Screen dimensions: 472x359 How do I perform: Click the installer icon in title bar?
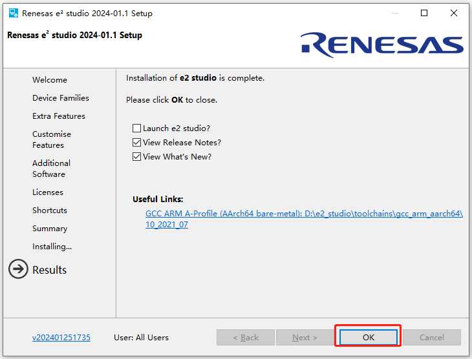[x=13, y=13]
